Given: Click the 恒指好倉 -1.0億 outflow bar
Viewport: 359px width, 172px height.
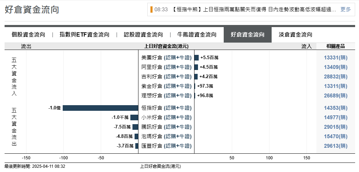Looking at the screenshot, I should [x=100, y=108].
